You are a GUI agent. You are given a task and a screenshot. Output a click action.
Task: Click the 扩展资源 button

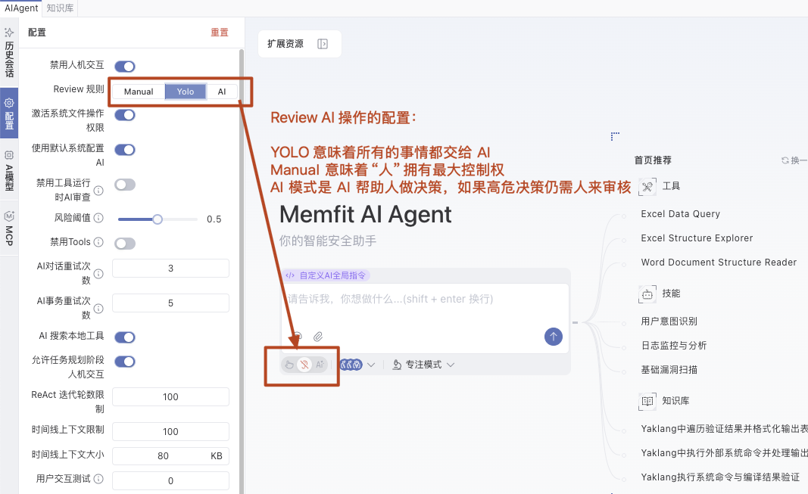tap(299, 44)
